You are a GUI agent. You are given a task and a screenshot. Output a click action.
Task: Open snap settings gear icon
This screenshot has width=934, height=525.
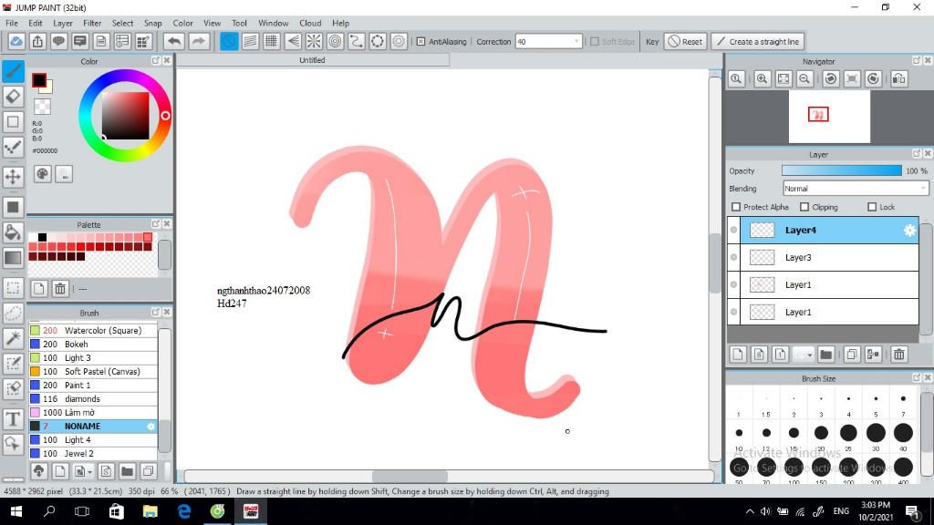(399, 42)
